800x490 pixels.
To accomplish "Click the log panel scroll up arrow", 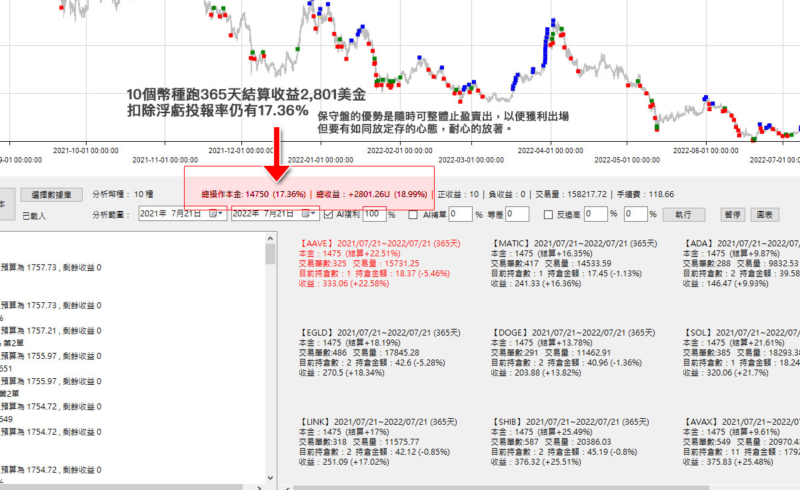I will [270, 238].
